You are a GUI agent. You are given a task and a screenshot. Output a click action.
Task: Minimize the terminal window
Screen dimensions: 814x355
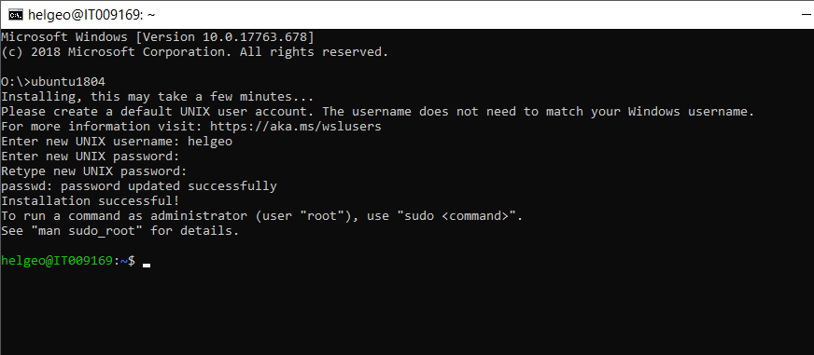click(807, 15)
